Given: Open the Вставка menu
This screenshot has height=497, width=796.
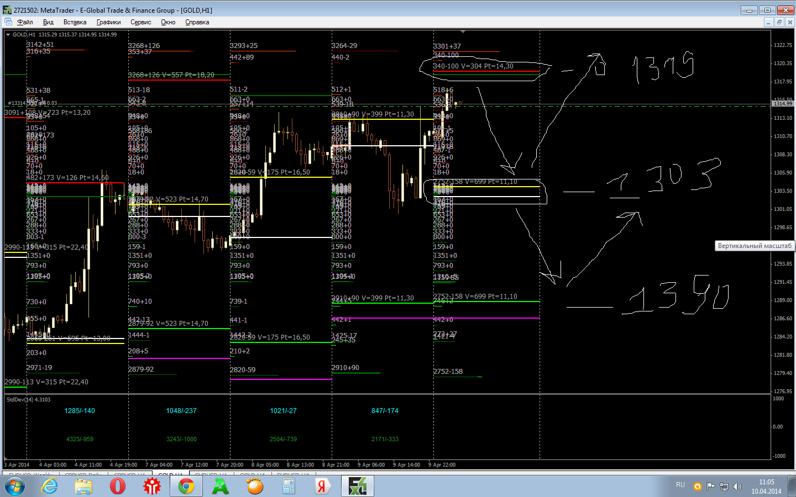Looking at the screenshot, I should coord(75,22).
